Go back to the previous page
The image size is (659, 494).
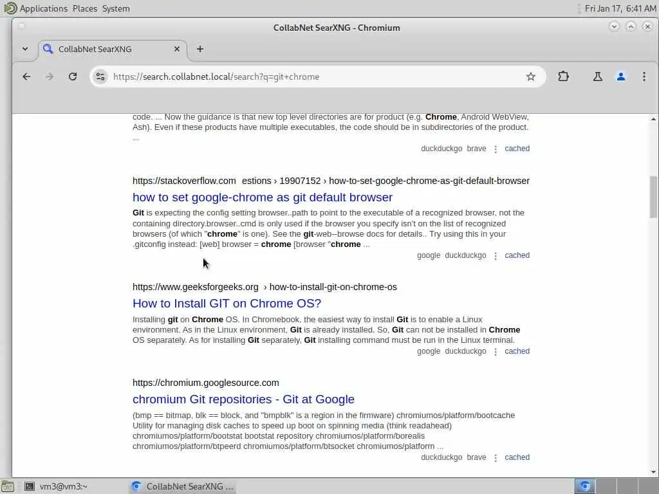(26, 77)
